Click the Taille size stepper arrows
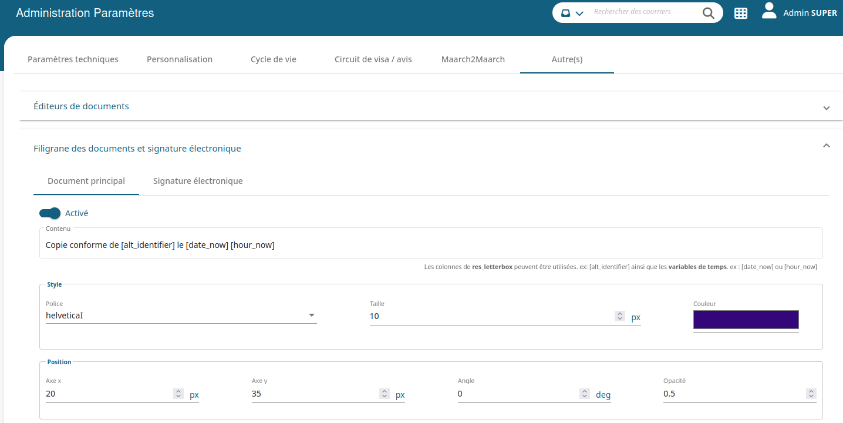The height and width of the screenshot is (423, 843). tap(619, 316)
